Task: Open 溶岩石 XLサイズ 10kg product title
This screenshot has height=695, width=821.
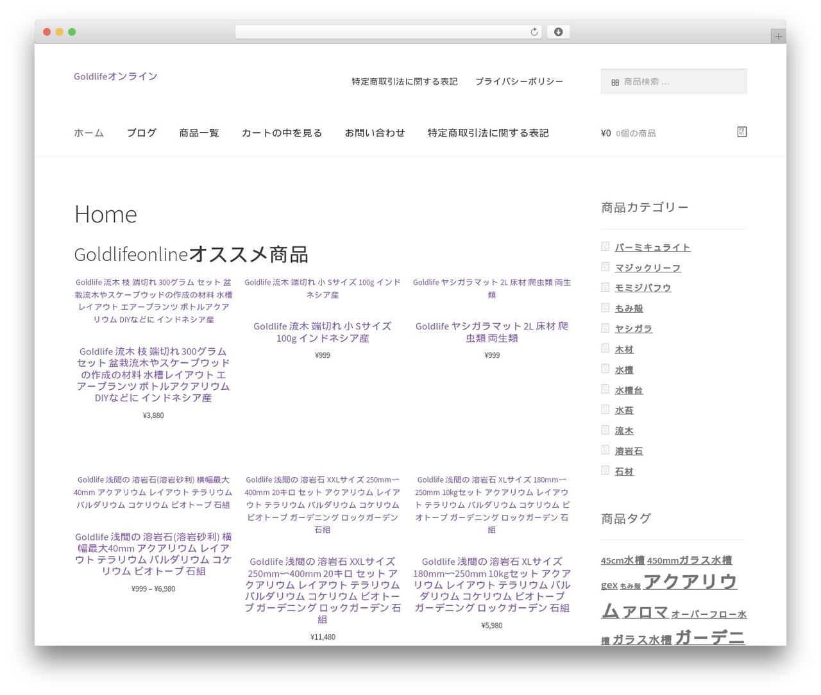Action: pyautogui.click(x=492, y=585)
